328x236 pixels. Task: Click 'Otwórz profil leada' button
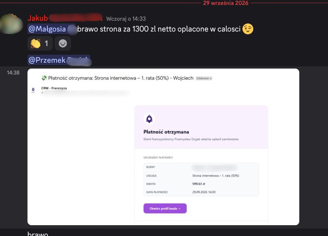165,209
